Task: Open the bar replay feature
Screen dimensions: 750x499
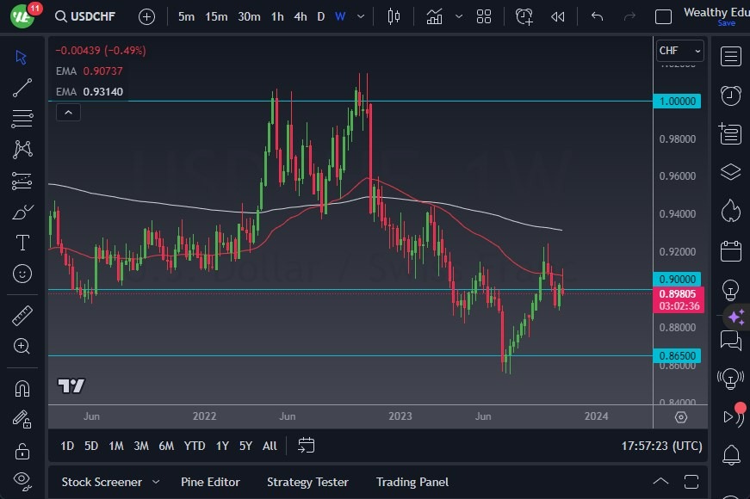Action: 557,15
